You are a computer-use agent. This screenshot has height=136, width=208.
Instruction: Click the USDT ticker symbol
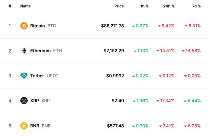coord(53,76)
